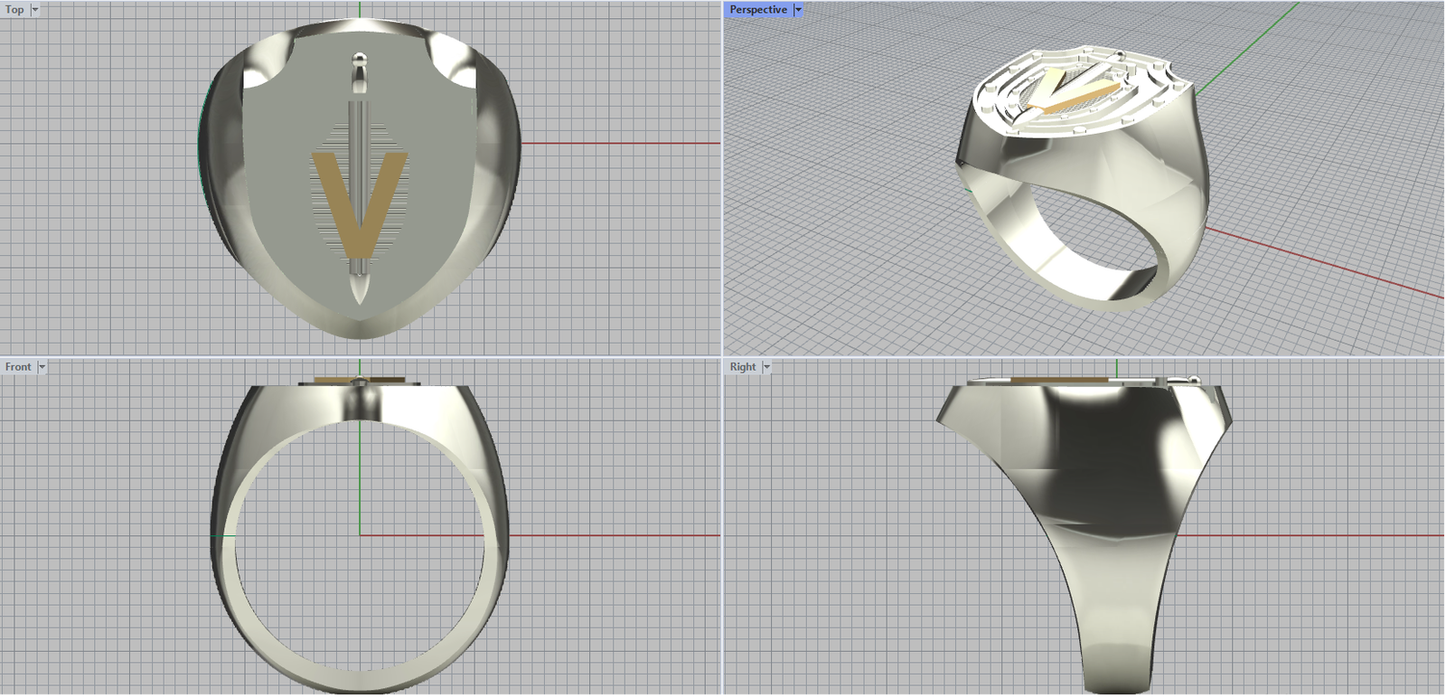Viewport: 1446px width, 698px height.
Task: Select the sword pommel in Top view
Action: [360, 61]
